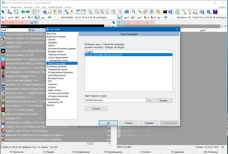228x154 pixels.
Task: Click the green notepad toolbar icon
Action: [x=177, y=12]
